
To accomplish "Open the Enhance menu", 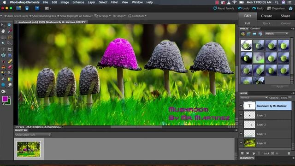I will click(78, 2).
